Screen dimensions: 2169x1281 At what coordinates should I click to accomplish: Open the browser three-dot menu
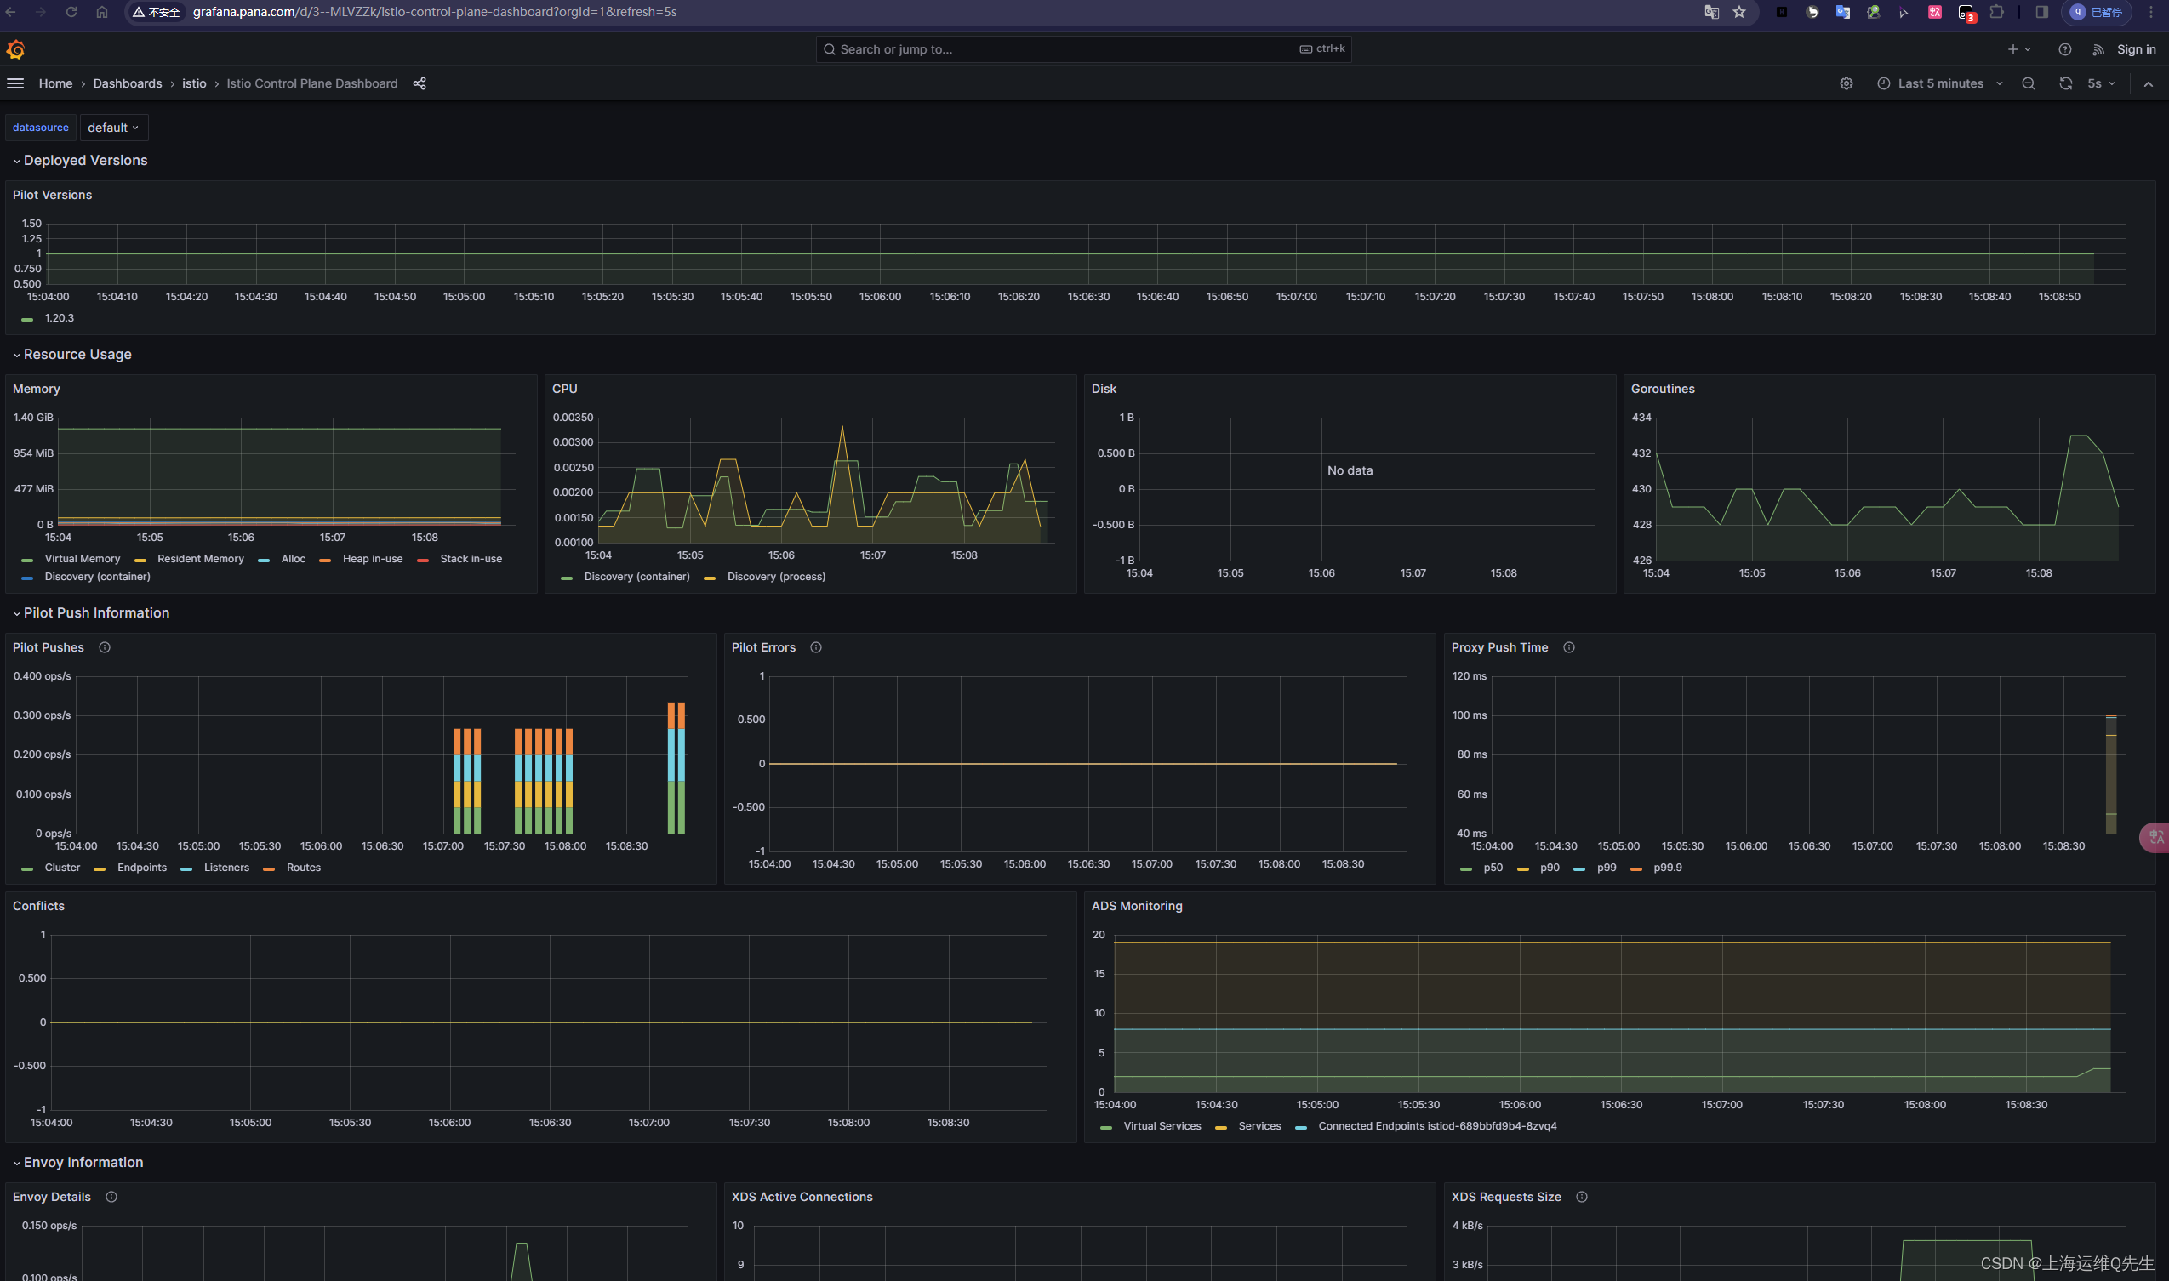tap(2151, 12)
